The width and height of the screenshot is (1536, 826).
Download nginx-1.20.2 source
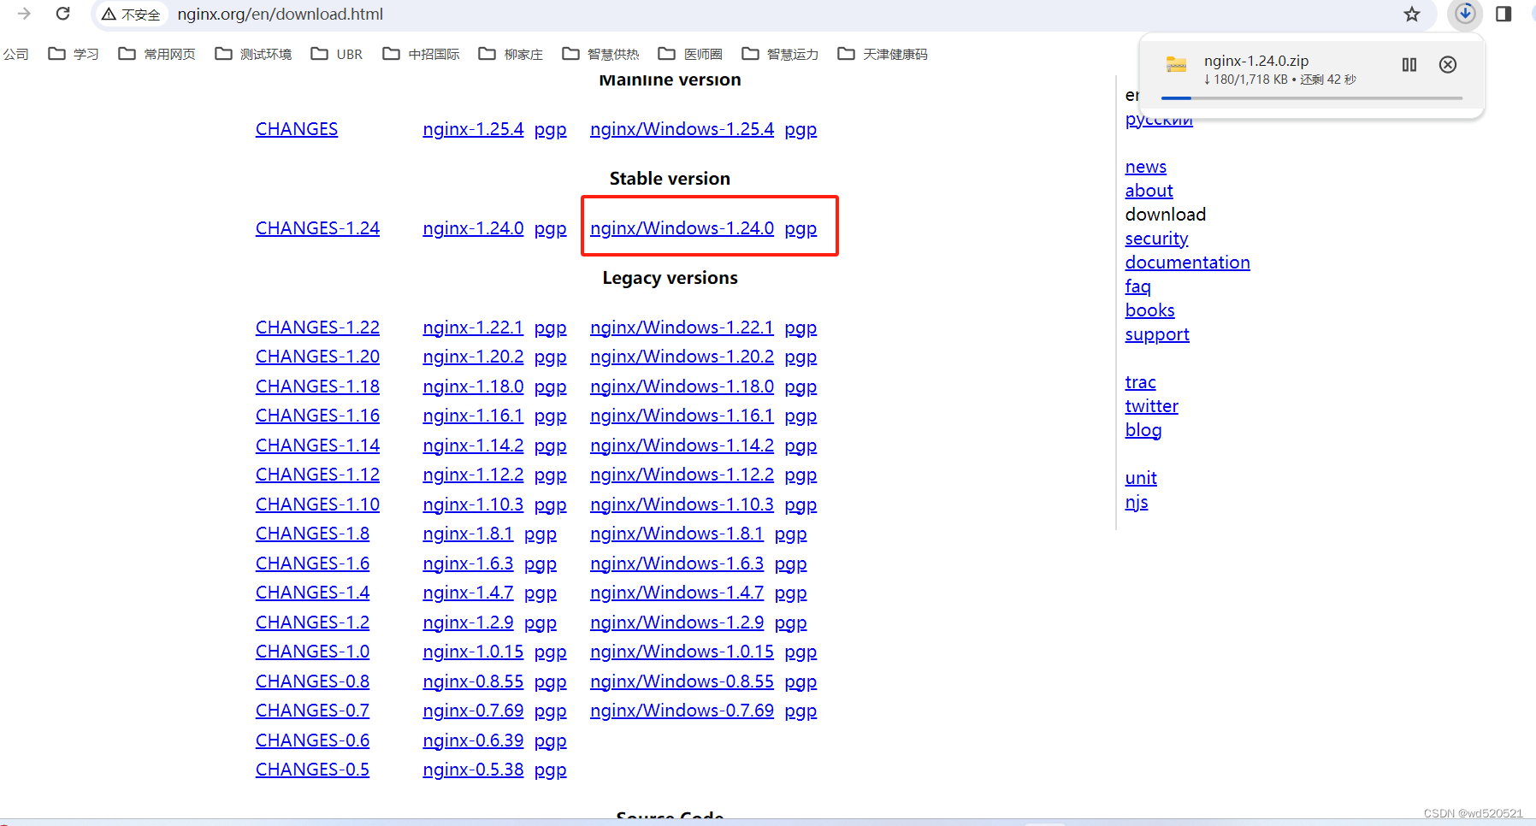tap(473, 357)
